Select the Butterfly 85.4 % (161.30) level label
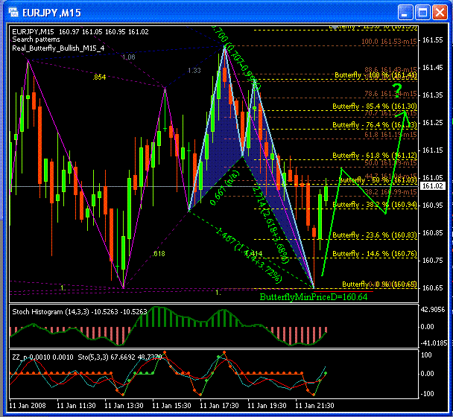The width and height of the screenshot is (453, 417). (375, 106)
